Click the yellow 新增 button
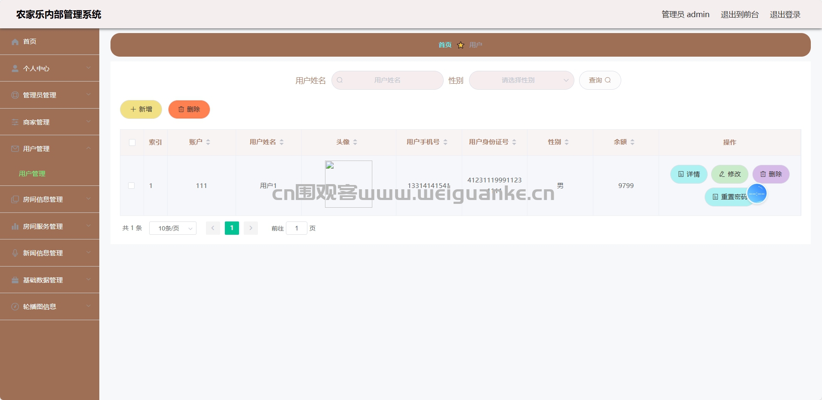822x400 pixels. (x=141, y=109)
